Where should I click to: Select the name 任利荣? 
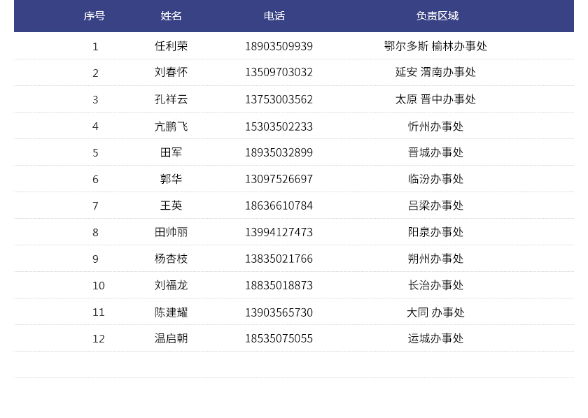(171, 46)
